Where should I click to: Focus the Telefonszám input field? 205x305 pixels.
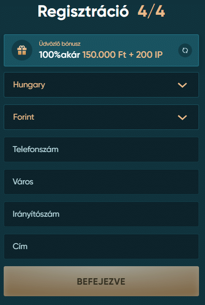coord(101,149)
